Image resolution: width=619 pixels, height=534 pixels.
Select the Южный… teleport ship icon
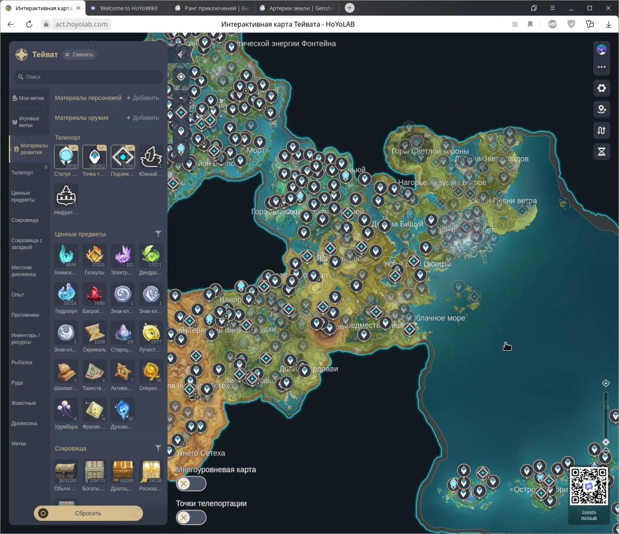tap(151, 157)
